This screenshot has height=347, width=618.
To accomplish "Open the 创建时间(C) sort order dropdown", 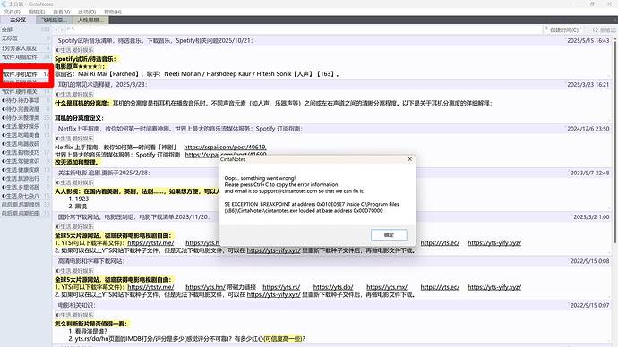I will click(x=563, y=30).
